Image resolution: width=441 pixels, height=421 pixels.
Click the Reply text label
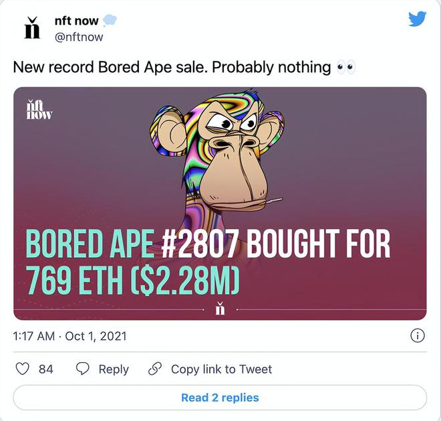114,369
